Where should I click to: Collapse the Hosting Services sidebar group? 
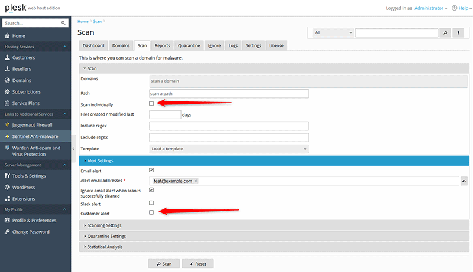35,47
